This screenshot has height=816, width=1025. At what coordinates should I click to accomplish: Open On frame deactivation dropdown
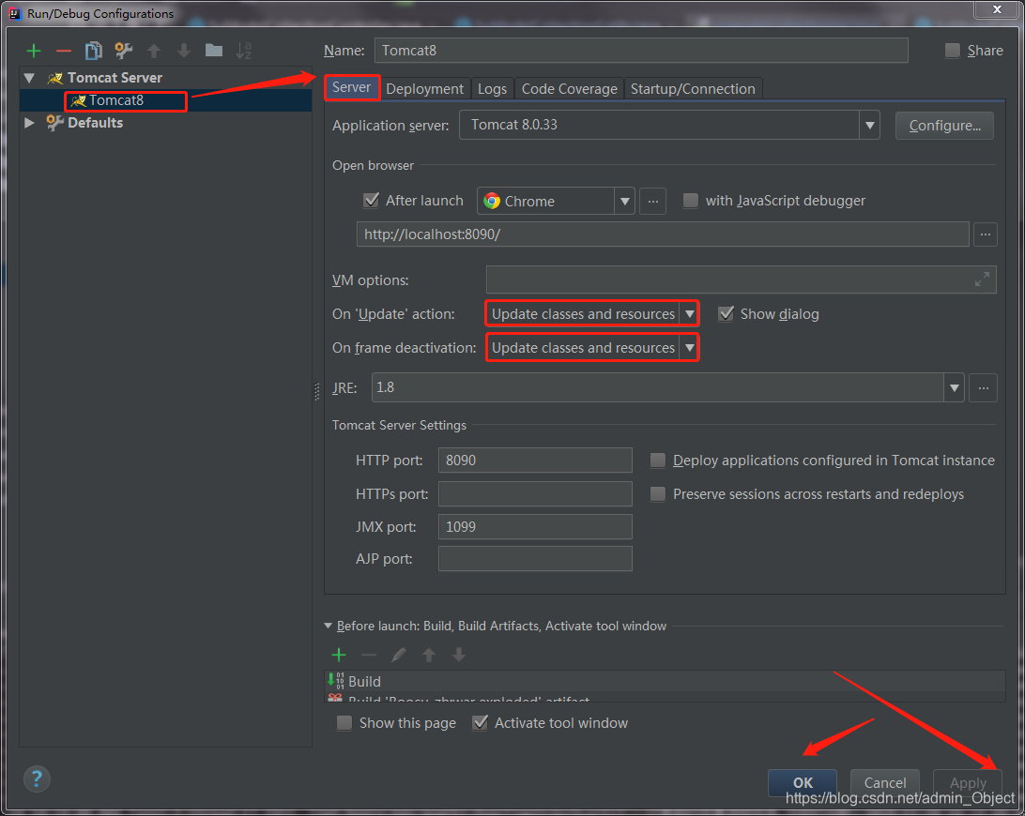pos(689,348)
